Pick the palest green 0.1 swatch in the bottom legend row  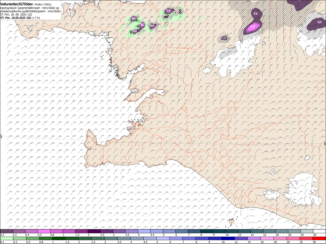point(7,238)
